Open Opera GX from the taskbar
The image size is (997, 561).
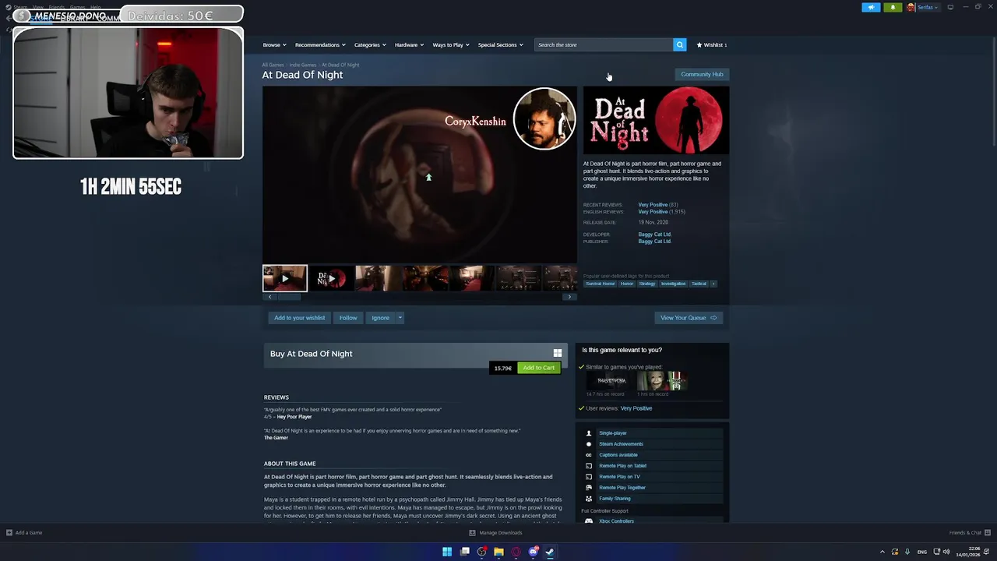click(516, 552)
